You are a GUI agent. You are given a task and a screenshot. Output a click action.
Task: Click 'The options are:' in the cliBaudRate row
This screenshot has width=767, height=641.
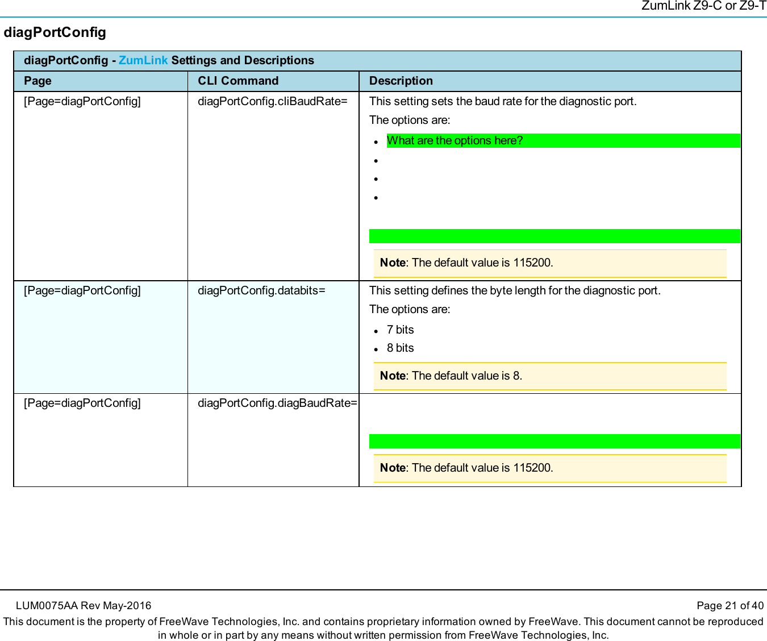410,120
